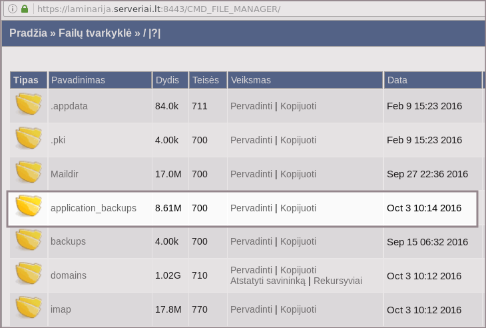Viewport: 486px width, 328px height.
Task: Sort by Pavadinimas column header
Action: [77, 80]
